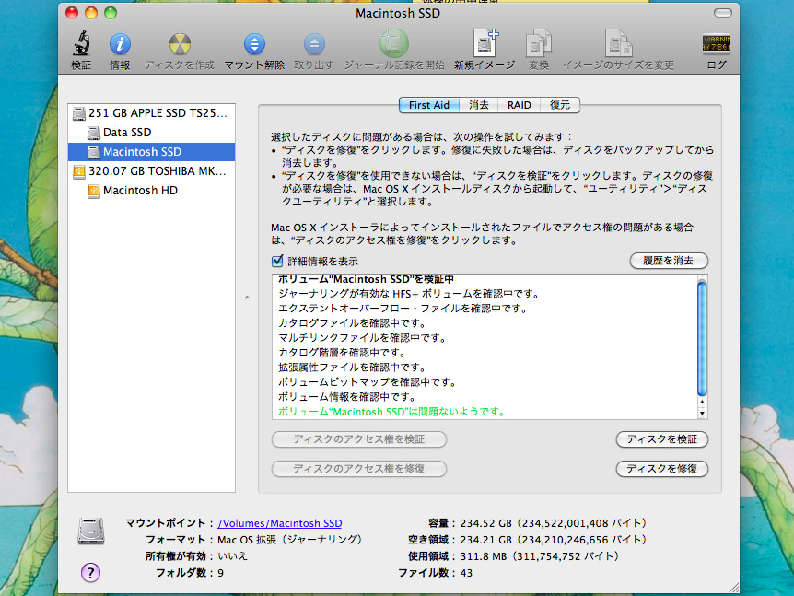The width and height of the screenshot is (794, 596).
Task: Click the log line 拡張属性ファイルを確認中です
Action: pyautogui.click(x=353, y=368)
